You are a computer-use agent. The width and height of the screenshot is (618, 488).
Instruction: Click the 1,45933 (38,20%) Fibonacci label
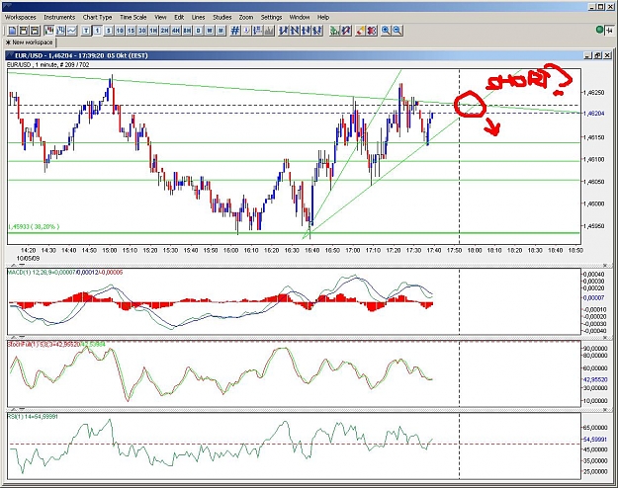coord(34,227)
